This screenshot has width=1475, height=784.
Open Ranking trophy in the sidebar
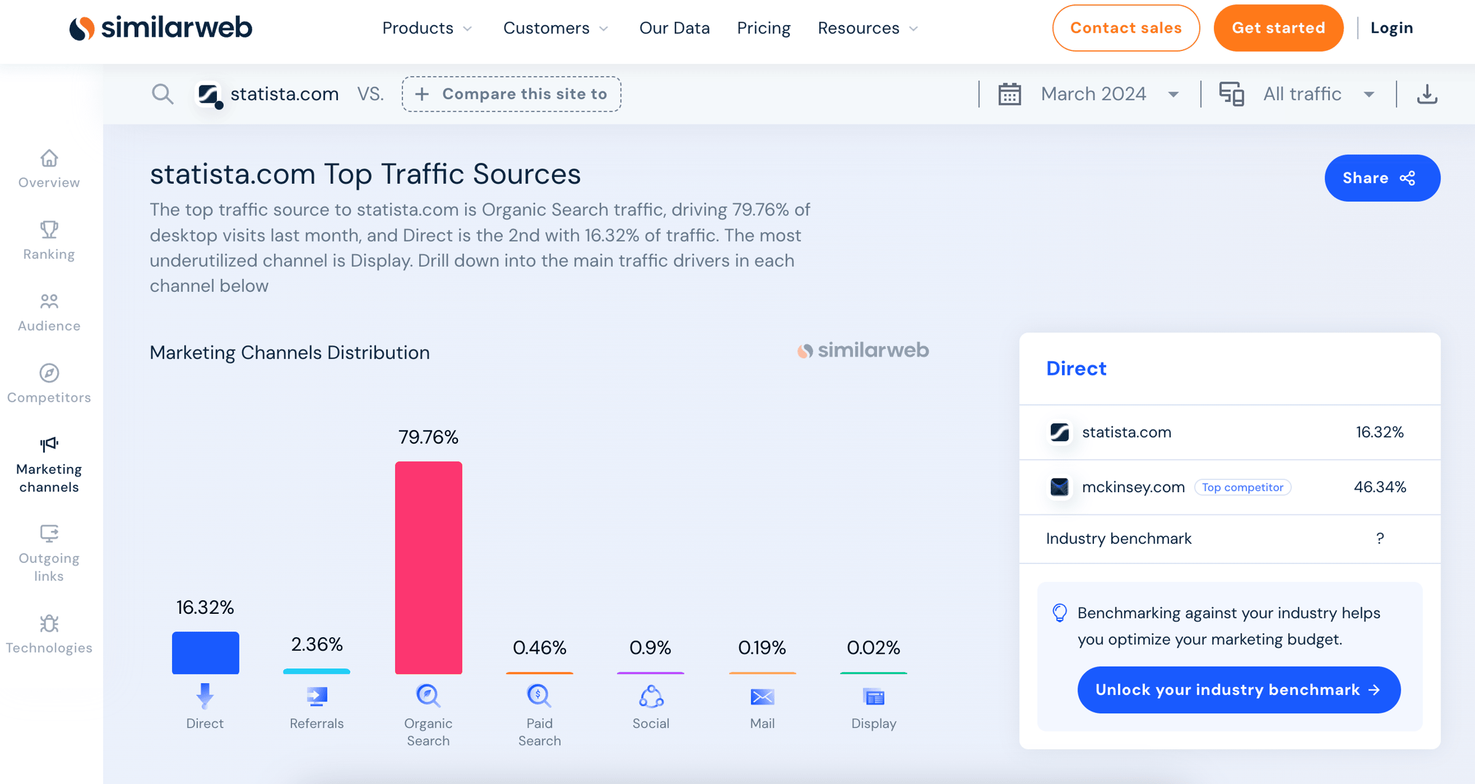49,240
